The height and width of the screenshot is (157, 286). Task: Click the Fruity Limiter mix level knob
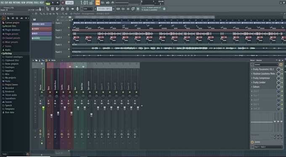coord(278,83)
